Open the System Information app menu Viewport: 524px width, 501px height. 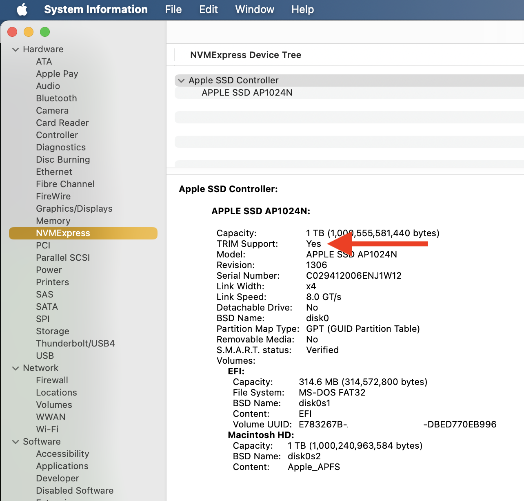(x=96, y=9)
